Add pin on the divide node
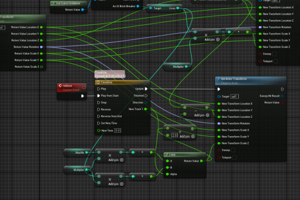 tap(187, 137)
